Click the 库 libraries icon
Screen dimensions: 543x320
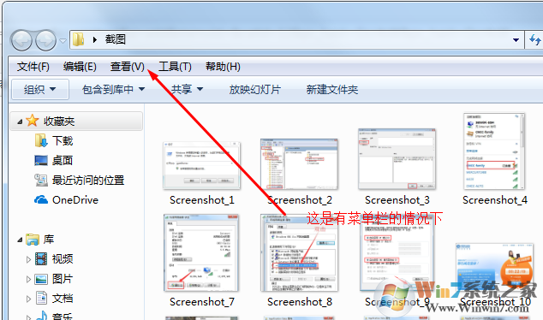pyautogui.click(x=33, y=239)
